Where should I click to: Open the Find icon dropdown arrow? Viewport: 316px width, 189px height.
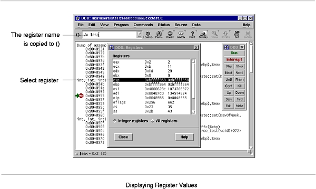[x=163, y=31]
